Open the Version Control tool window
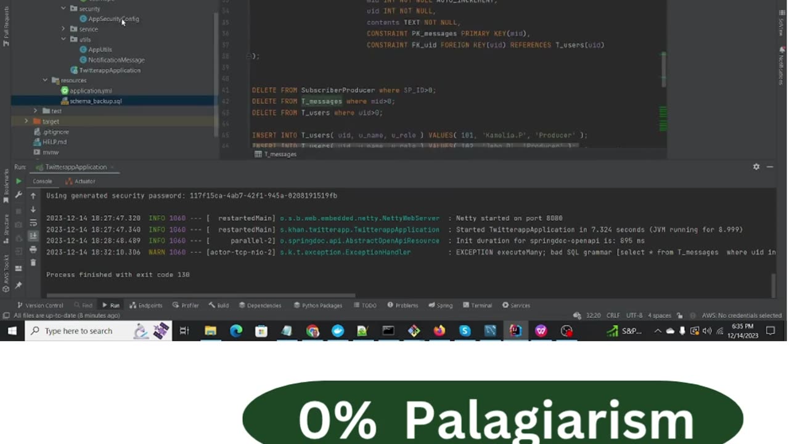The image size is (789, 444). click(x=40, y=305)
